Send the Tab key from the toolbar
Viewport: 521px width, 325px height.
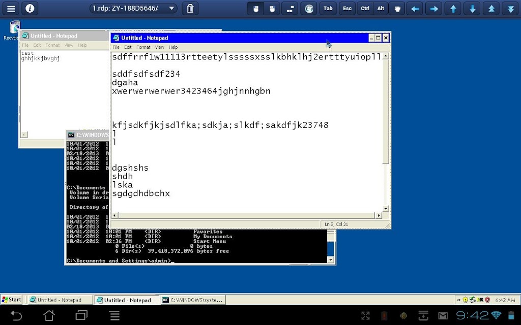(x=328, y=9)
